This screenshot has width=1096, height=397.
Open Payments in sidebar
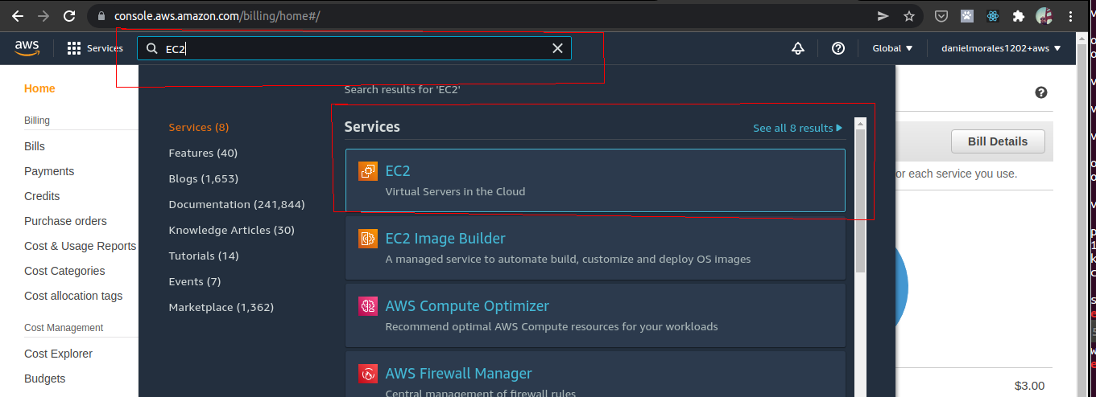(x=49, y=171)
